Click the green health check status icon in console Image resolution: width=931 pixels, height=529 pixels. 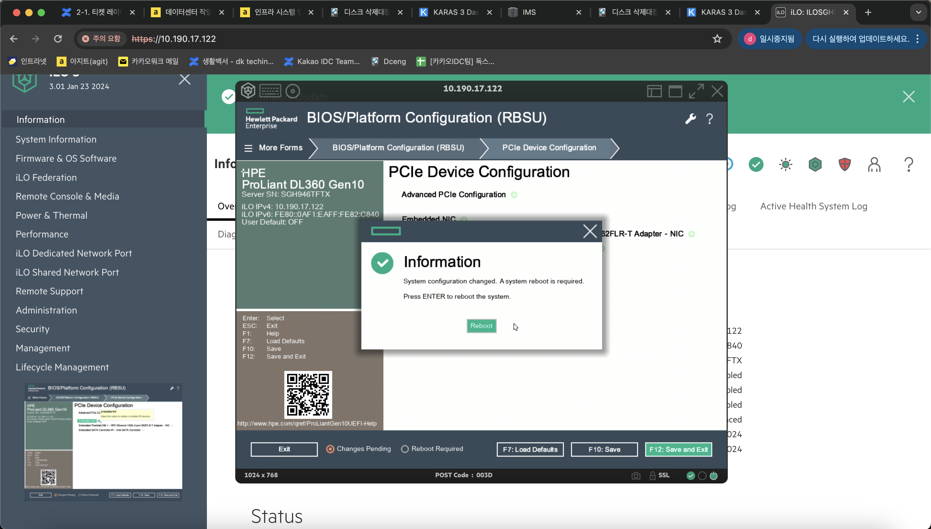pos(691,476)
